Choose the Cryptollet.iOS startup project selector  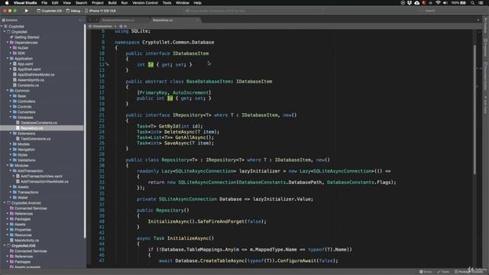click(49, 11)
